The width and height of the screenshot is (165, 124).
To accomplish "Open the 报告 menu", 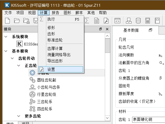I will (x=56, y=13).
